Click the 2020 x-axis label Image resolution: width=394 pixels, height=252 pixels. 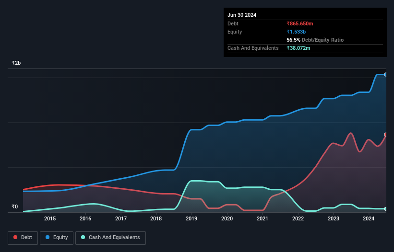(x=227, y=218)
